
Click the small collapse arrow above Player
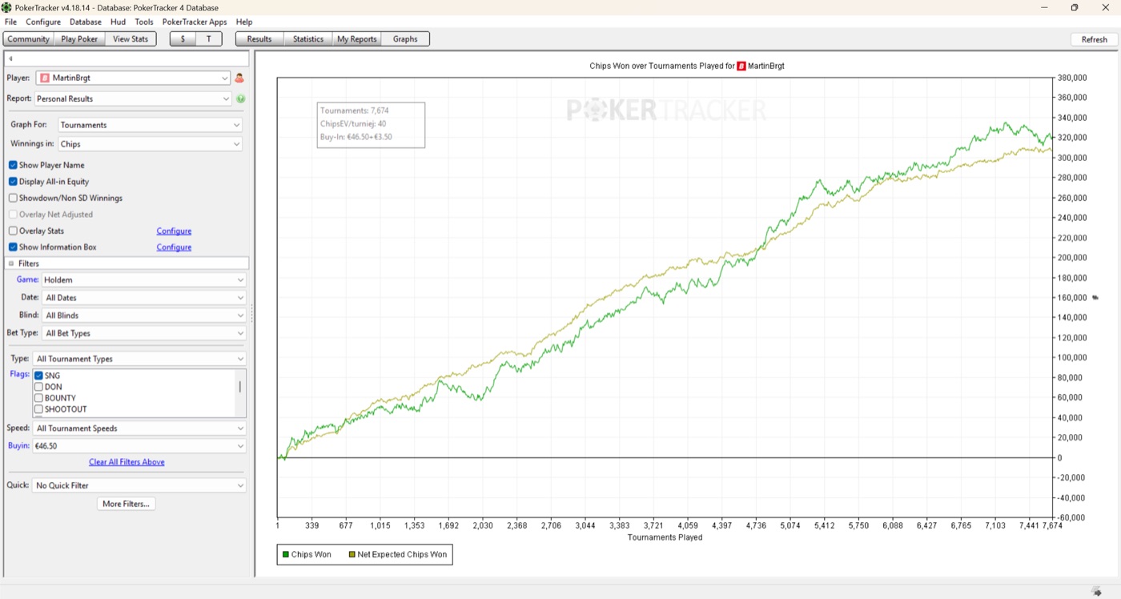click(10, 58)
